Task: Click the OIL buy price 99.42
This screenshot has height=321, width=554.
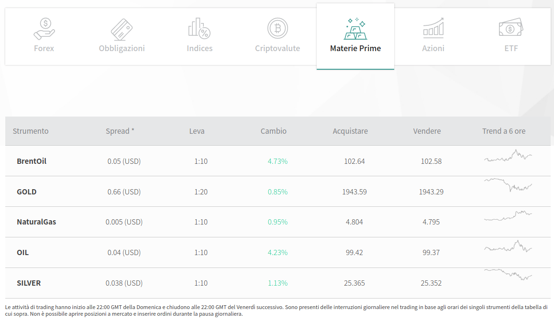Action: click(x=354, y=253)
